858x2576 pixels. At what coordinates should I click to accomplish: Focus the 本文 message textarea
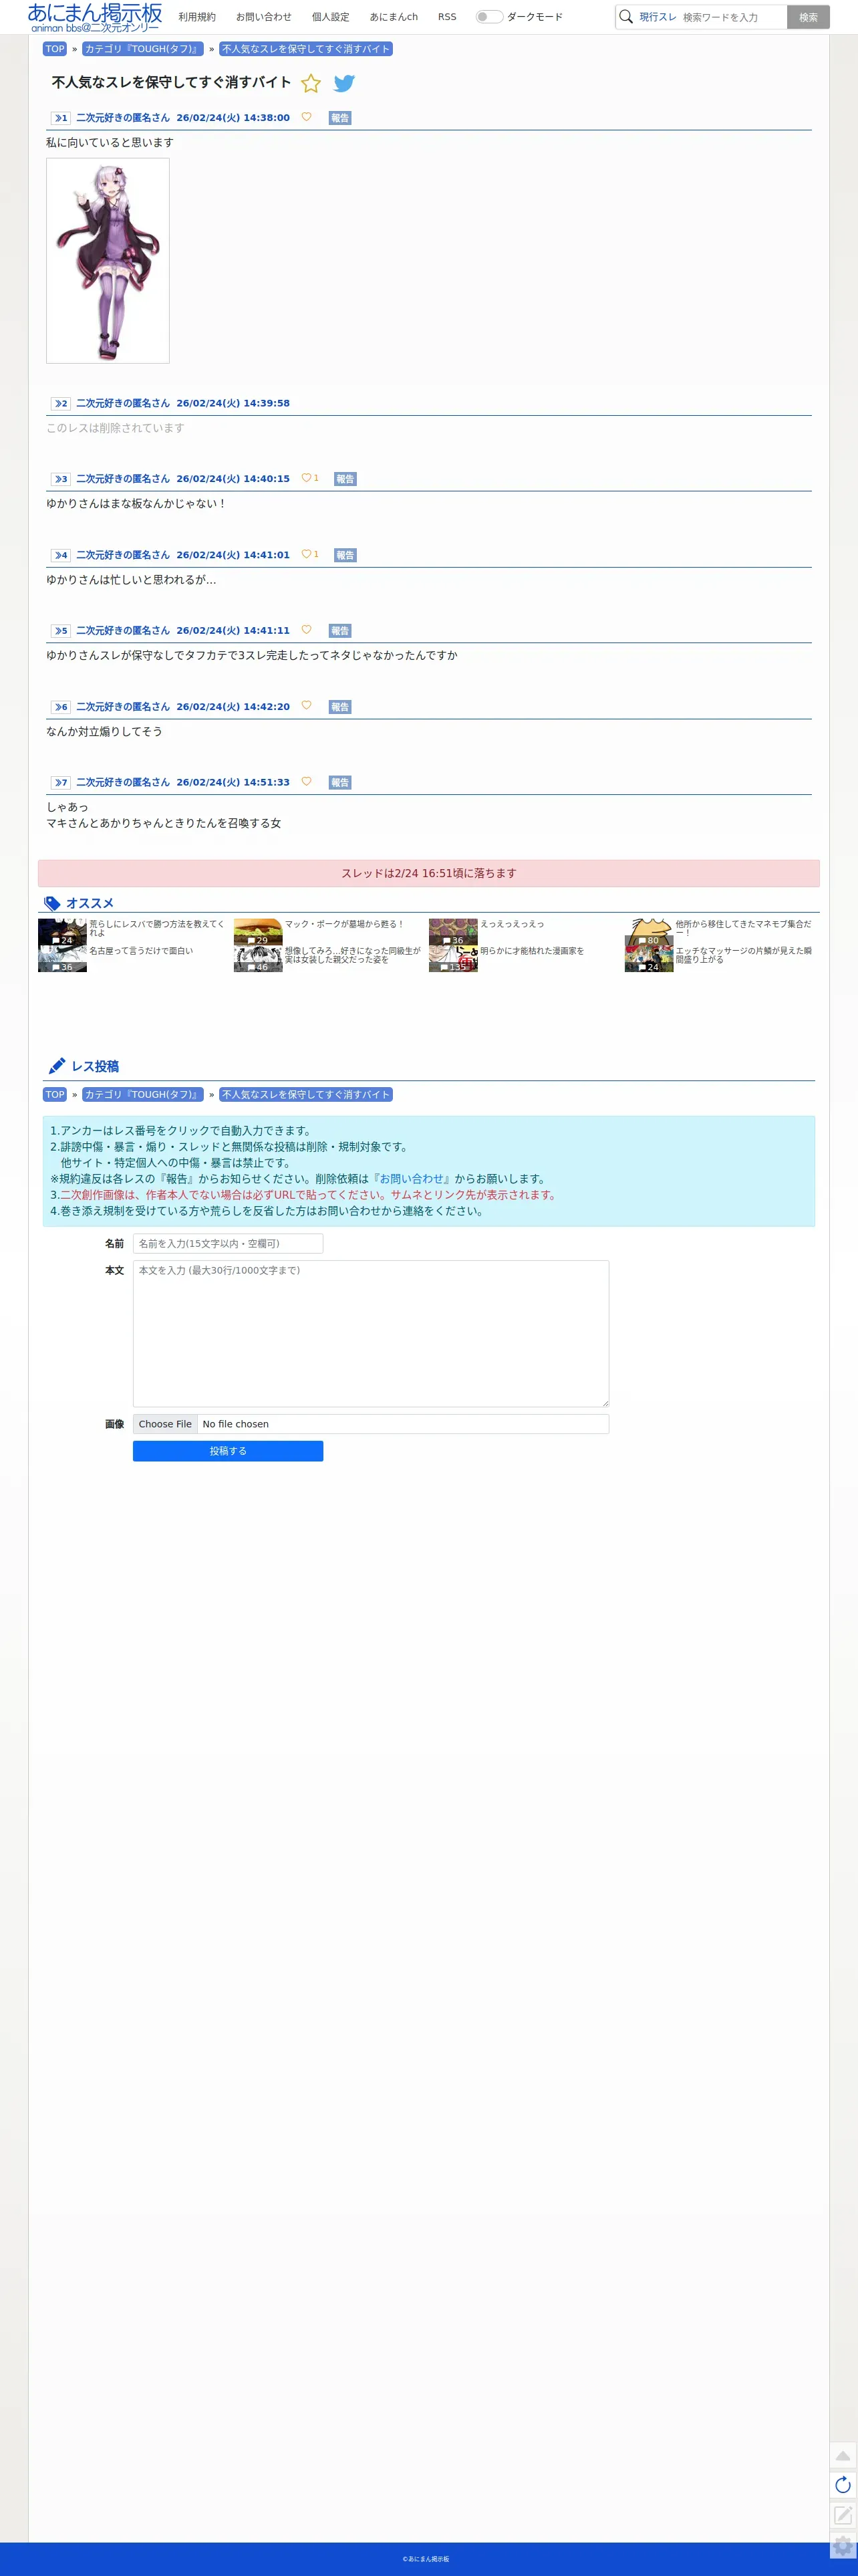(x=371, y=1334)
